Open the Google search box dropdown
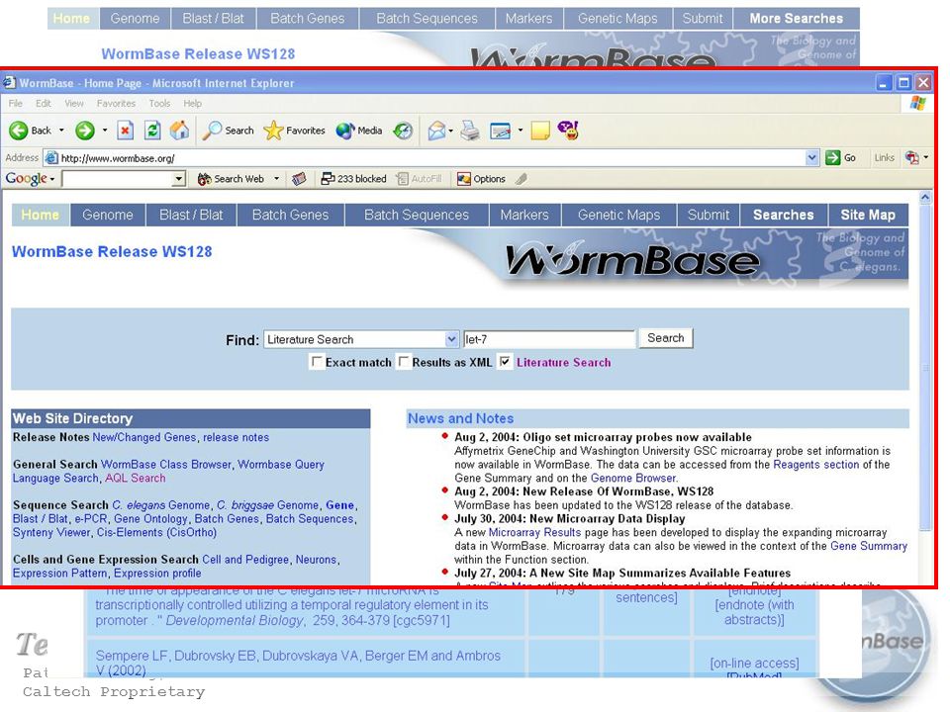Image resolution: width=950 pixels, height=712 pixels. tap(178, 179)
